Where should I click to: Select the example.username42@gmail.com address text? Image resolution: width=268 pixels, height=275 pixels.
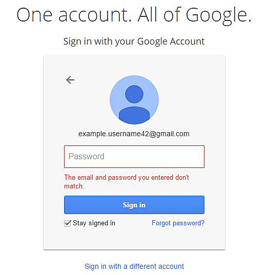coord(134,134)
